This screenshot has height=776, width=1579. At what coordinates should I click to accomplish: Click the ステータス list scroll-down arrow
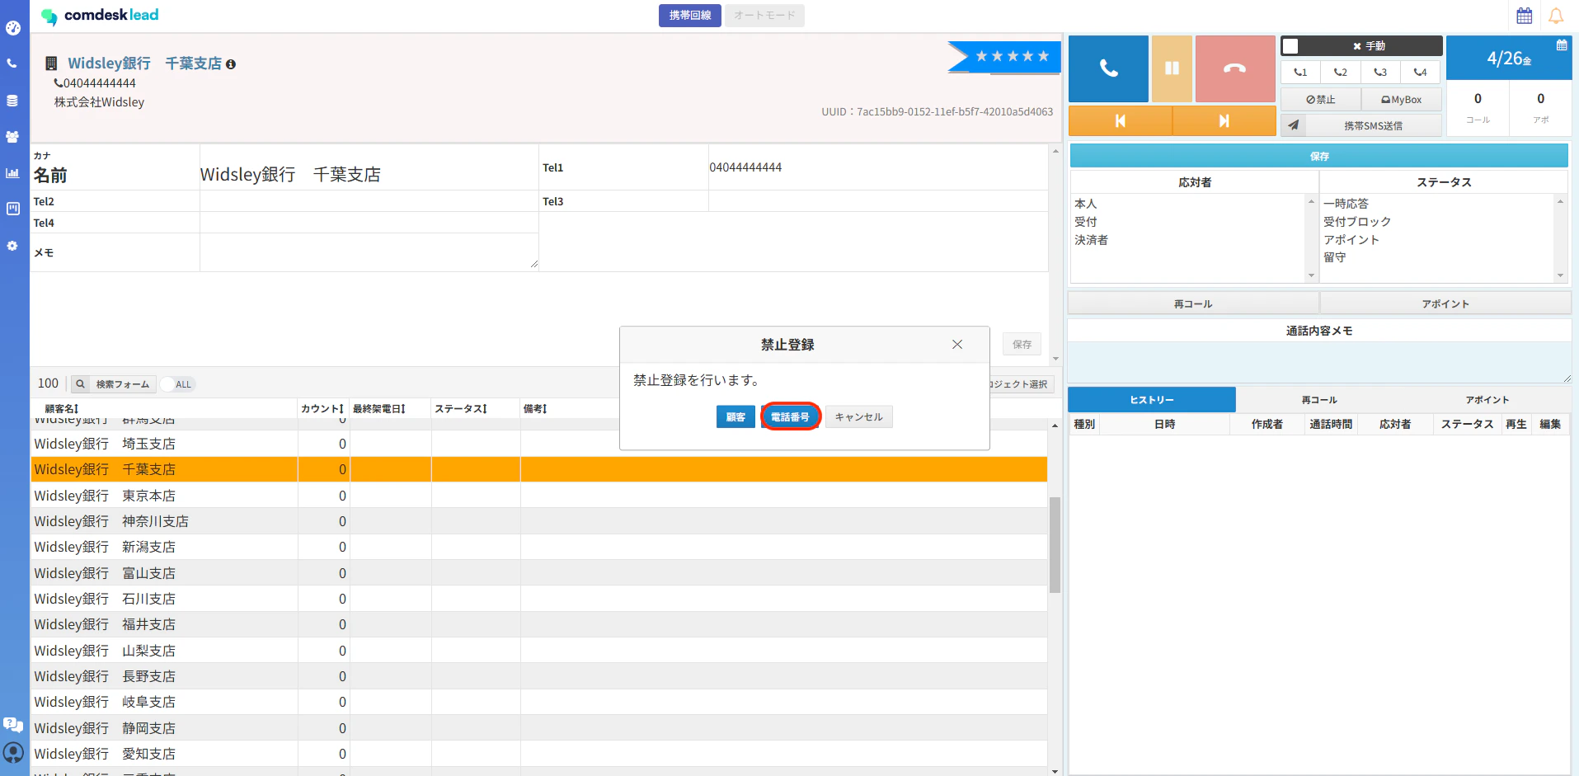tap(1560, 275)
